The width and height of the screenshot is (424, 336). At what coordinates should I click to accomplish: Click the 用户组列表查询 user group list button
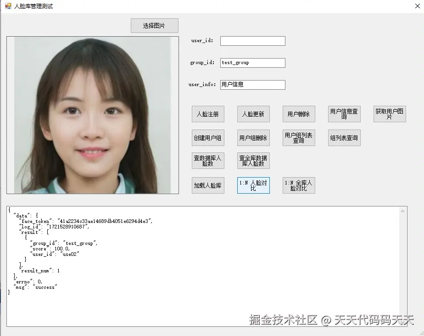click(299, 138)
